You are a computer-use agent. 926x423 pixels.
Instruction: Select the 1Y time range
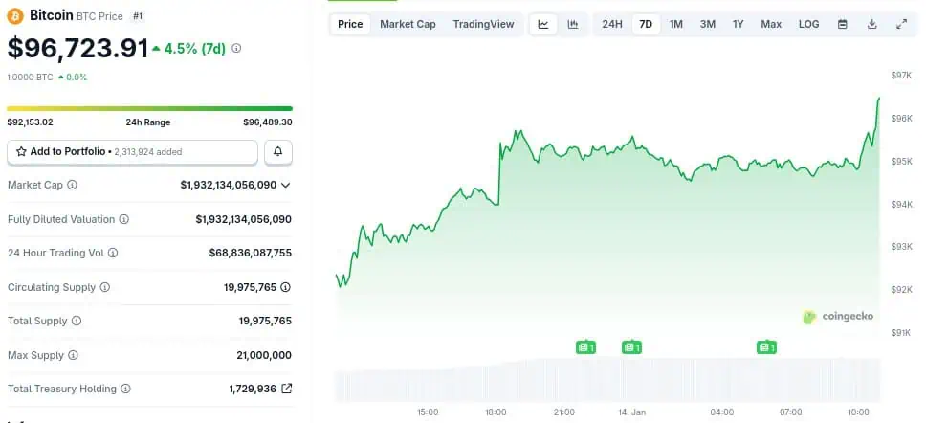(739, 24)
